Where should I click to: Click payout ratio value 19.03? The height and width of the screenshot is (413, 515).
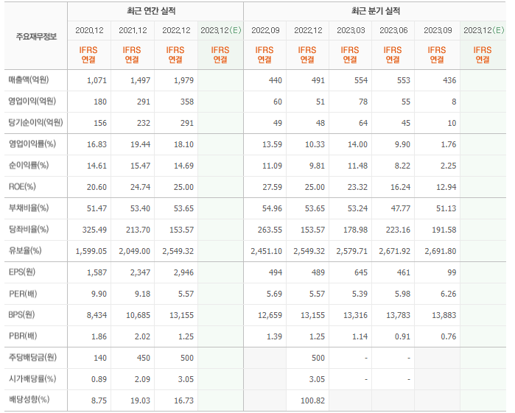point(140,400)
